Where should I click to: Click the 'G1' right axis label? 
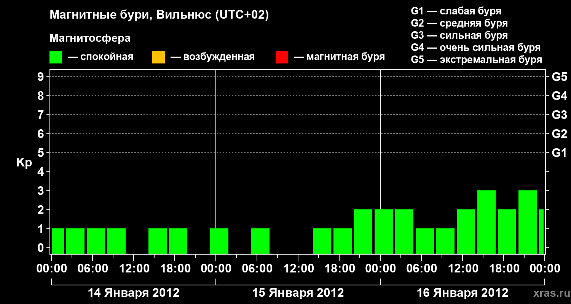pyautogui.click(x=560, y=153)
